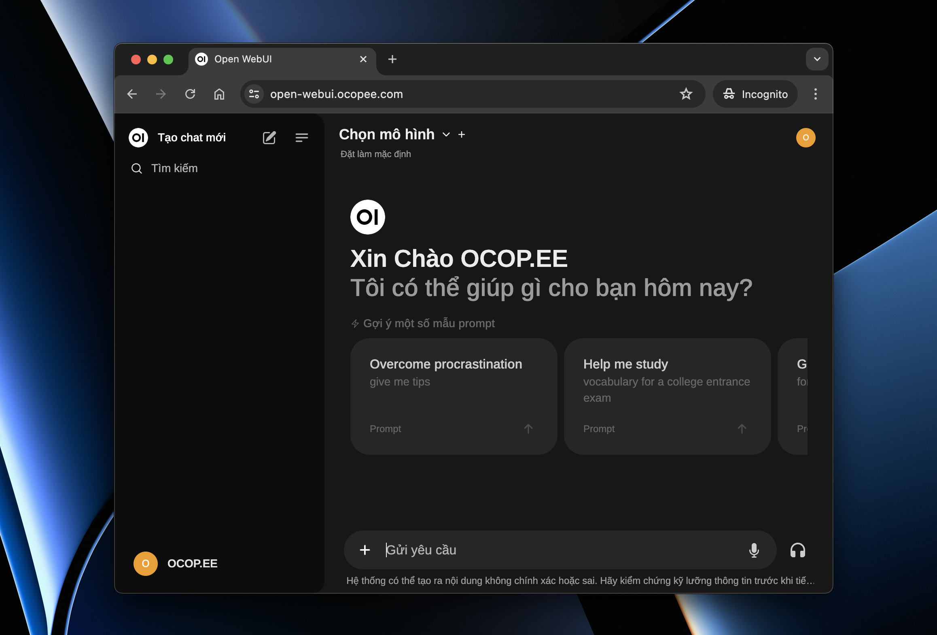Click Đặt làm mặc định link
This screenshot has height=635, width=937.
(375, 154)
